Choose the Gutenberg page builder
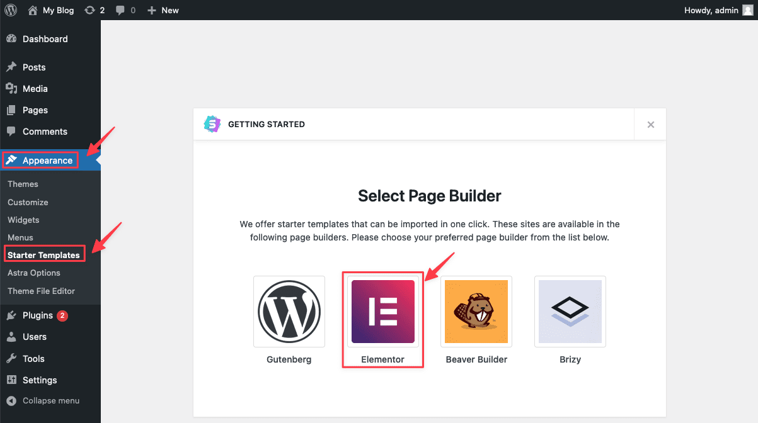 click(289, 312)
